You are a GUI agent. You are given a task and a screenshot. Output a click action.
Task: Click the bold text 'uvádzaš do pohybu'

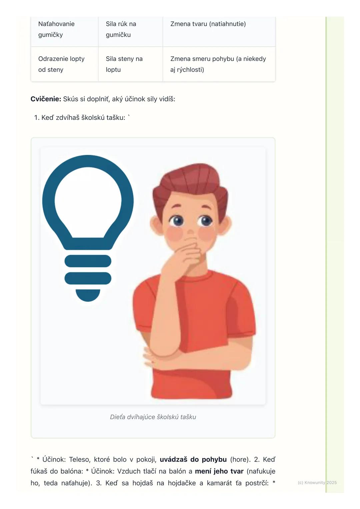click(x=193, y=459)
